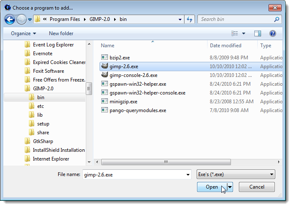Select the etc subfolder in tree
Image resolution: width=292 pixels, height=207 pixels.
point(41,106)
